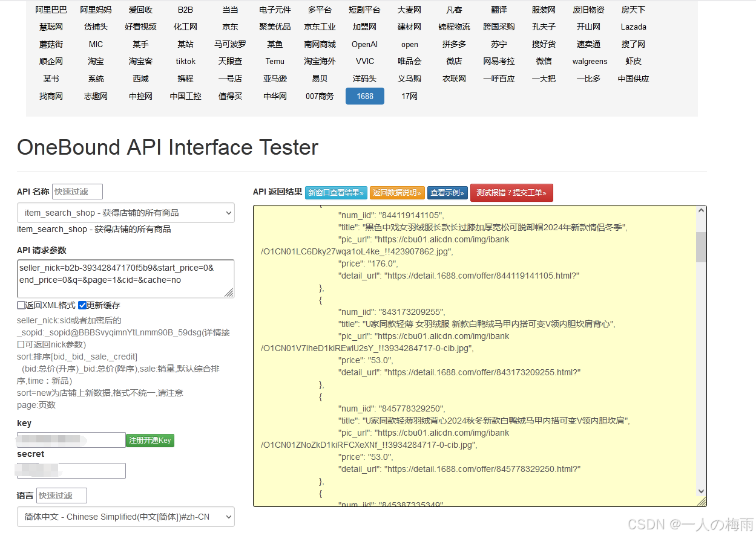Select the 1688 platform tab
The width and height of the screenshot is (756, 536).
pyautogui.click(x=365, y=96)
